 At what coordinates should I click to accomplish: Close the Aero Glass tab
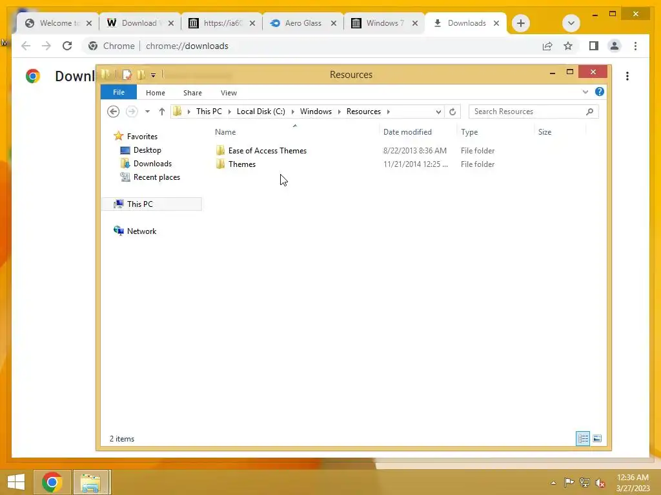334,23
